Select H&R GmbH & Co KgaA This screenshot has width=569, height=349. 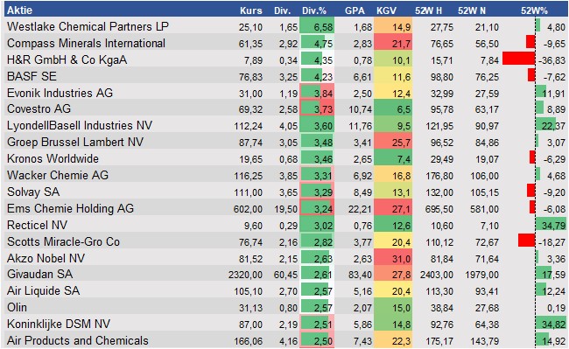pos(67,59)
